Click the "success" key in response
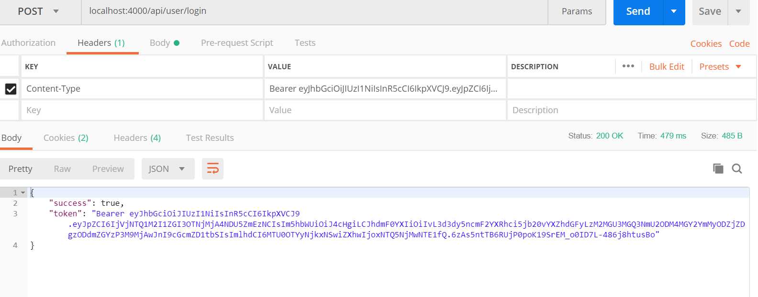The width and height of the screenshot is (758, 297). point(70,203)
